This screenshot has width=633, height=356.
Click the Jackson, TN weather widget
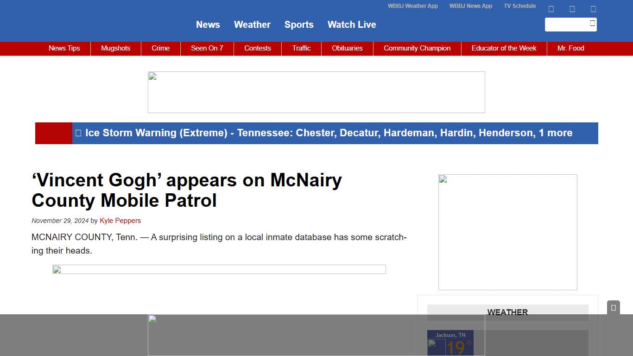[x=450, y=343]
